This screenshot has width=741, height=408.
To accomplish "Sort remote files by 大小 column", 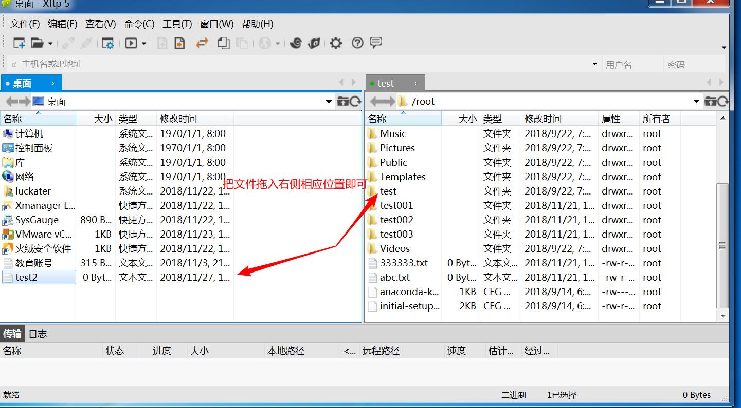I will click(467, 119).
